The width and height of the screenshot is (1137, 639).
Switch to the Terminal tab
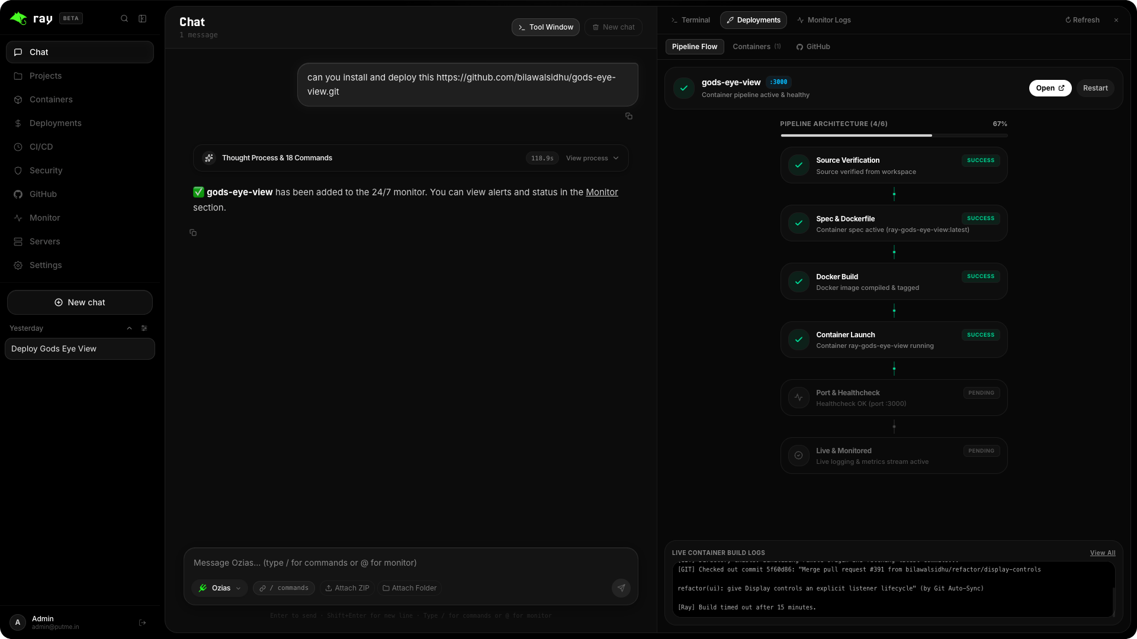click(690, 20)
